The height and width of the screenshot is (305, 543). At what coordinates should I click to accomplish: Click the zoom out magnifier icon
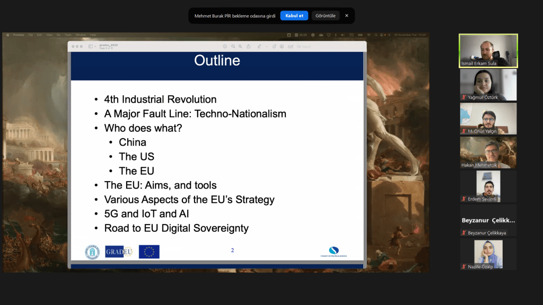(x=233, y=47)
